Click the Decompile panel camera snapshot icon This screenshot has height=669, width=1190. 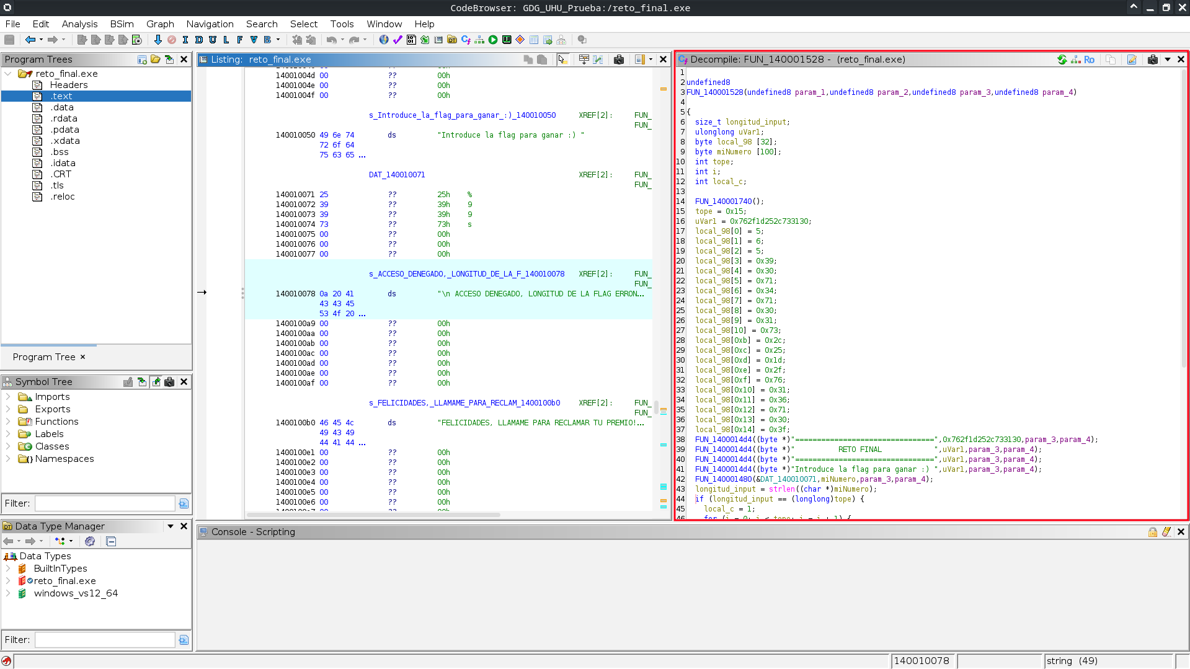(x=1153, y=60)
